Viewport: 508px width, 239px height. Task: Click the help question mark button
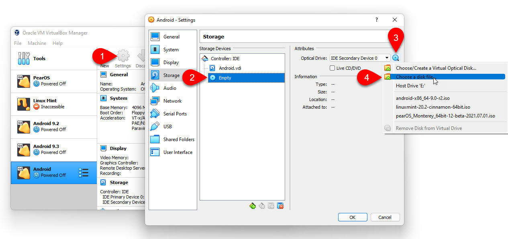pyautogui.click(x=376, y=20)
